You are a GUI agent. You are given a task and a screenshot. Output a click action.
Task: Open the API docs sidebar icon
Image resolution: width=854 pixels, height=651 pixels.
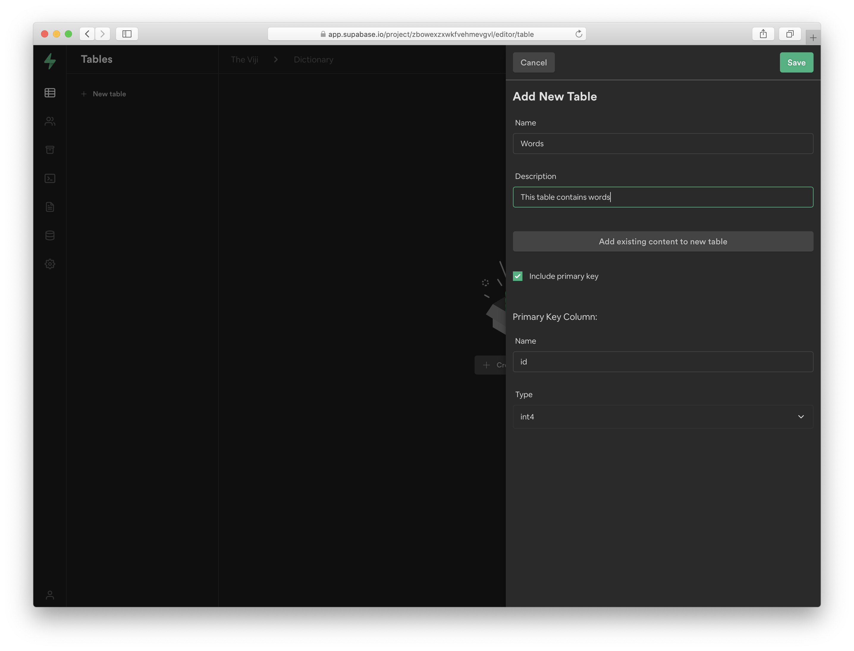coord(50,207)
